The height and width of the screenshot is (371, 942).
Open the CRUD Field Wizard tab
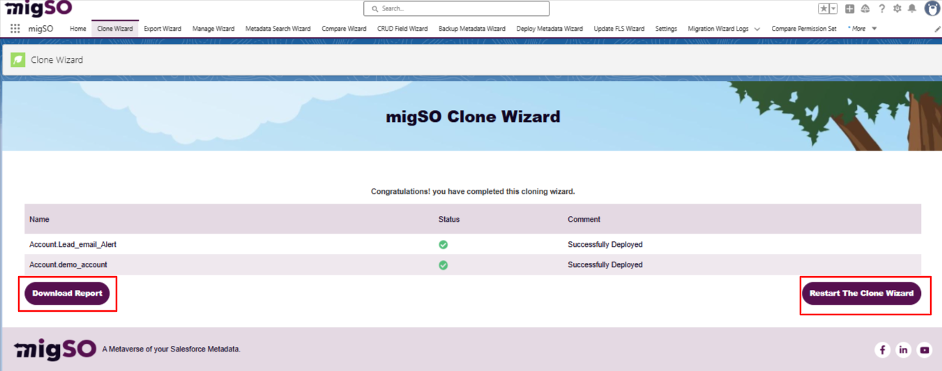tap(402, 29)
